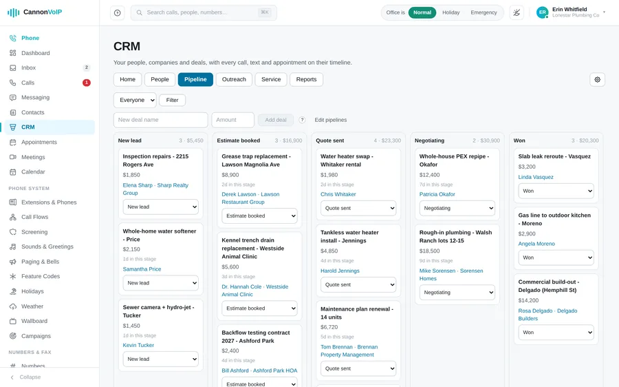Open stage dropdown for Whole-house PEX repipe deal
619x387 pixels.
pyautogui.click(x=457, y=208)
